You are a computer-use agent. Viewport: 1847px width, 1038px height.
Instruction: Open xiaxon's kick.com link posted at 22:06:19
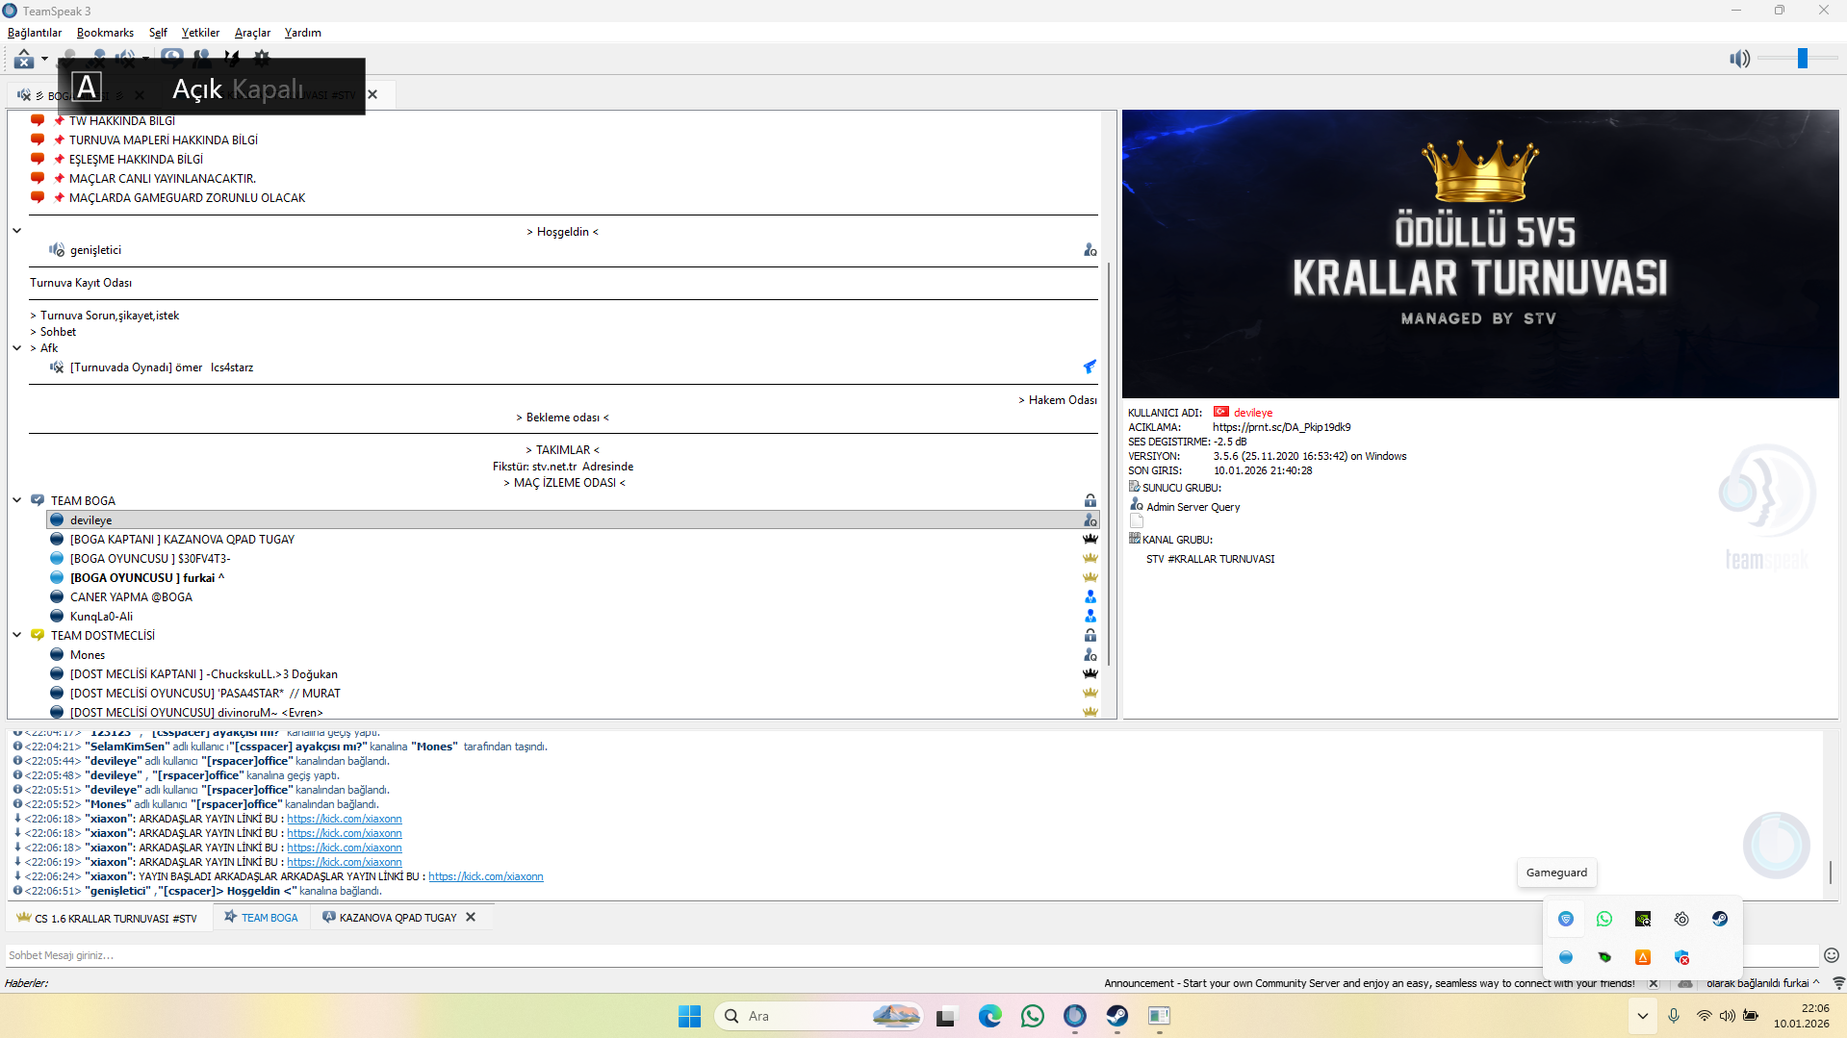[x=344, y=862]
